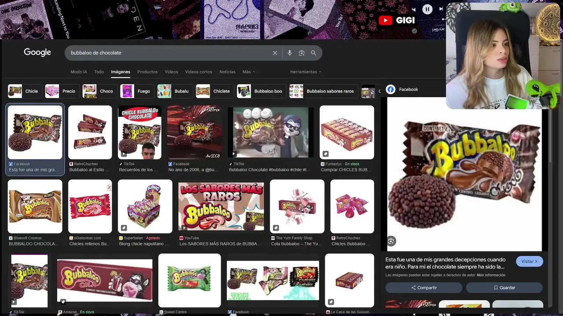Click the large Bubbaloo preview image
Viewport: 563px width, 316px height.
click(x=464, y=174)
